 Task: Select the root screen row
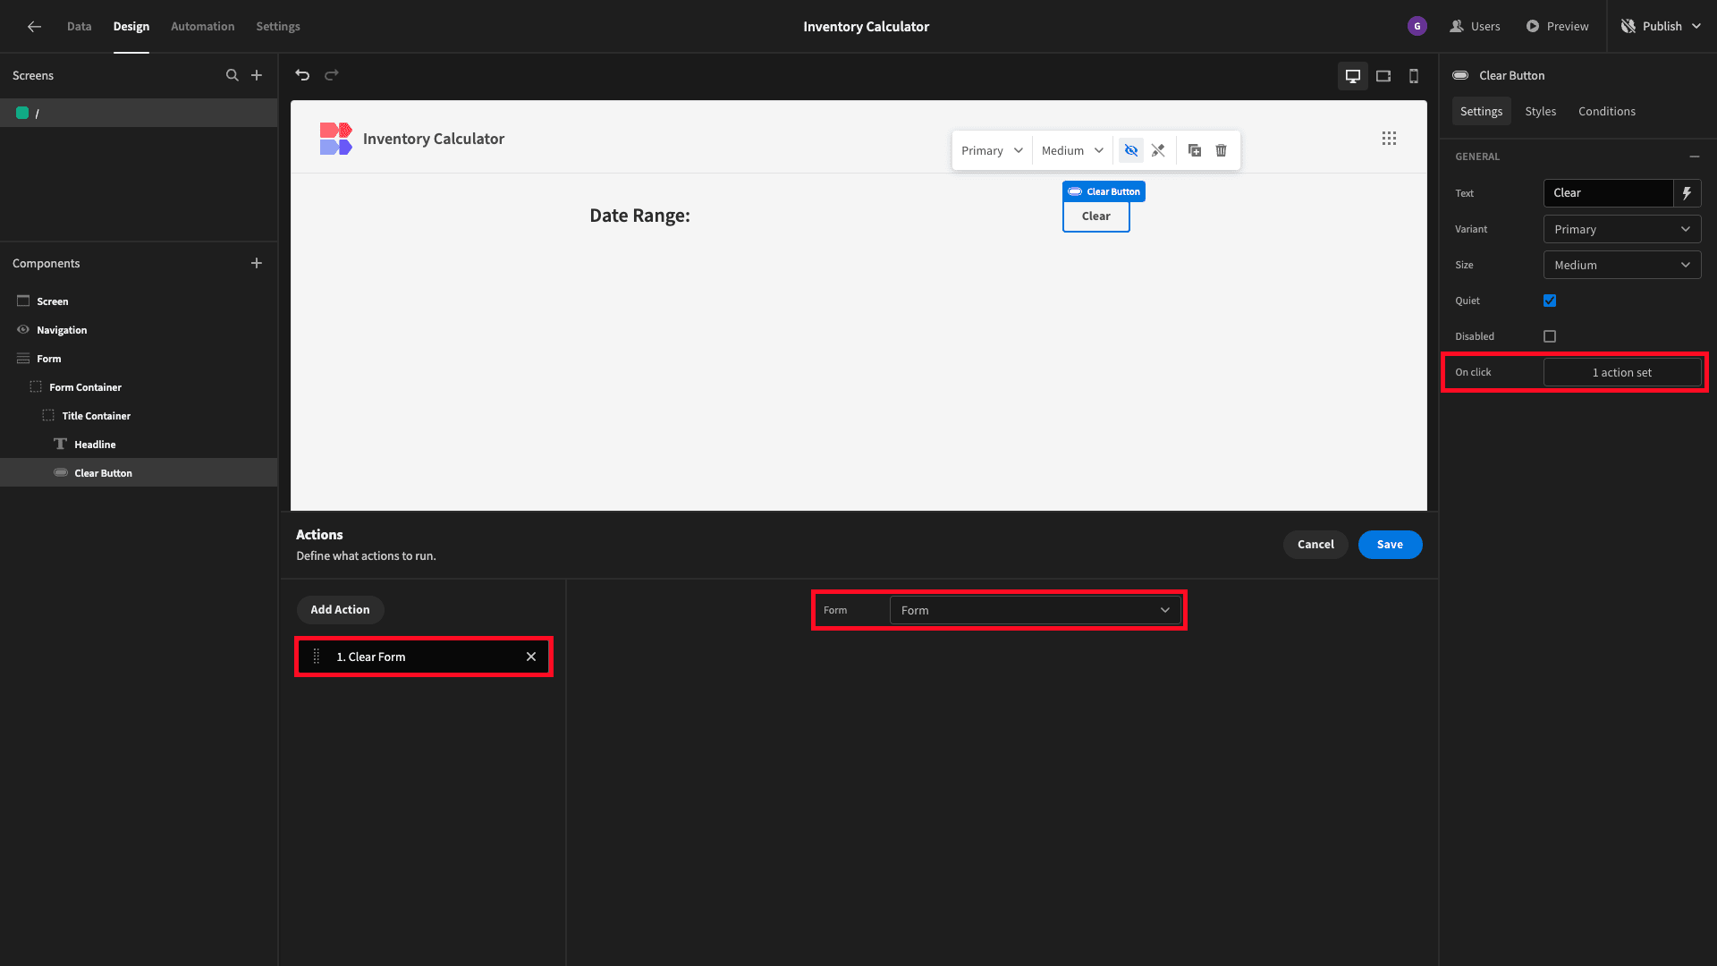[139, 113]
